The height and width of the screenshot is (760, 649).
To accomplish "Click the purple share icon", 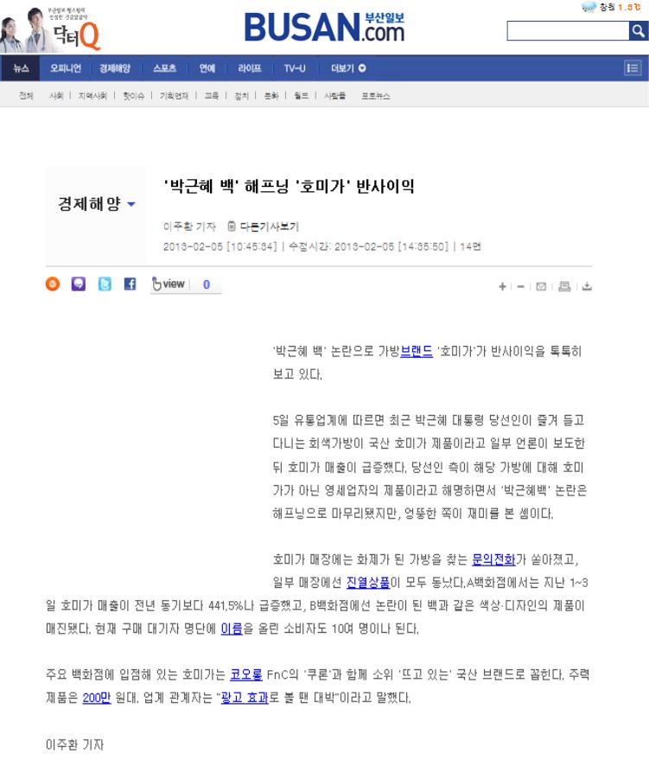I will 79,284.
